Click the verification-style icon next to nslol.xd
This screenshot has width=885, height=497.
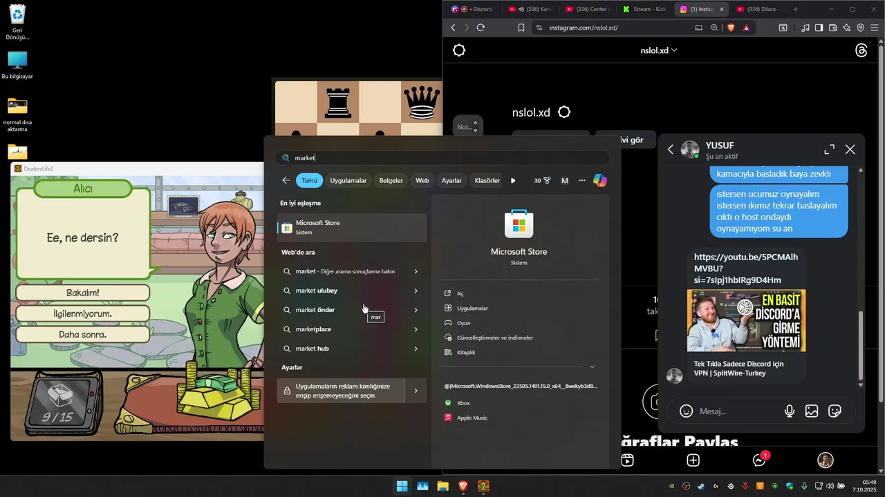(564, 112)
